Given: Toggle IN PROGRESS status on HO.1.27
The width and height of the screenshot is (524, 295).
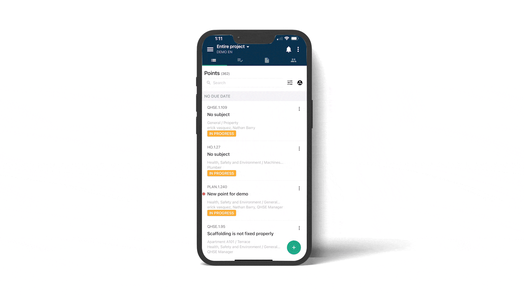Looking at the screenshot, I should (x=222, y=173).
